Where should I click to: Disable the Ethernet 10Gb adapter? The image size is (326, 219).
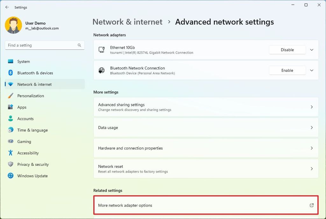(287, 50)
